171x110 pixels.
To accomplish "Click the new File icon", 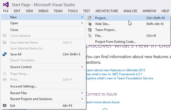I will 90,36.
